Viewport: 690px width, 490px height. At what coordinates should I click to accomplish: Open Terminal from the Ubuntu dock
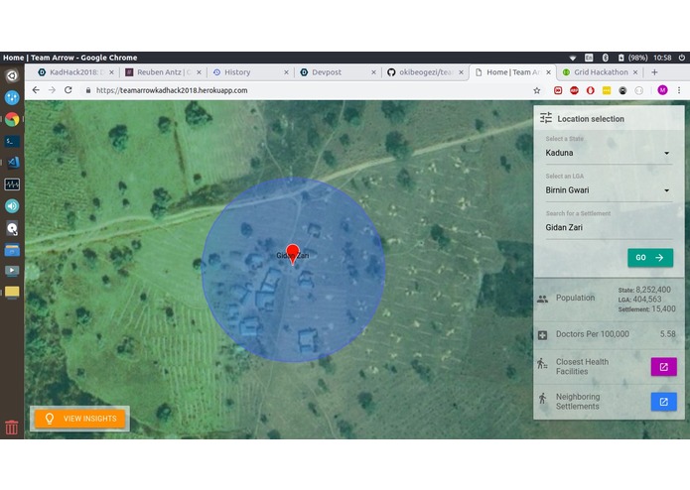12,141
